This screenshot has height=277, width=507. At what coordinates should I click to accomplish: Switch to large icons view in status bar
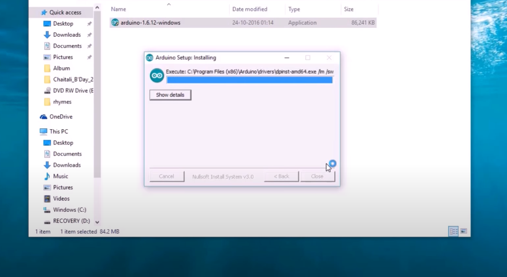[463, 231]
